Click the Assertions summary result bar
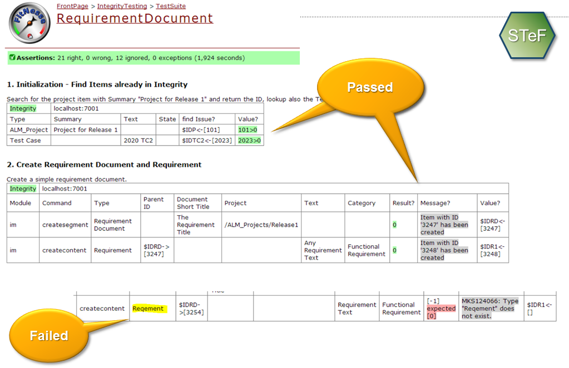The width and height of the screenshot is (569, 368). point(154,58)
